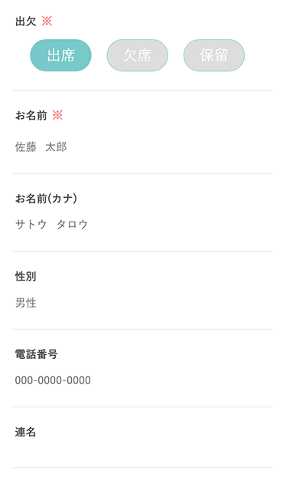Click the red required mark beside お名前
Viewport: 283px width, 477px height.
point(57,115)
